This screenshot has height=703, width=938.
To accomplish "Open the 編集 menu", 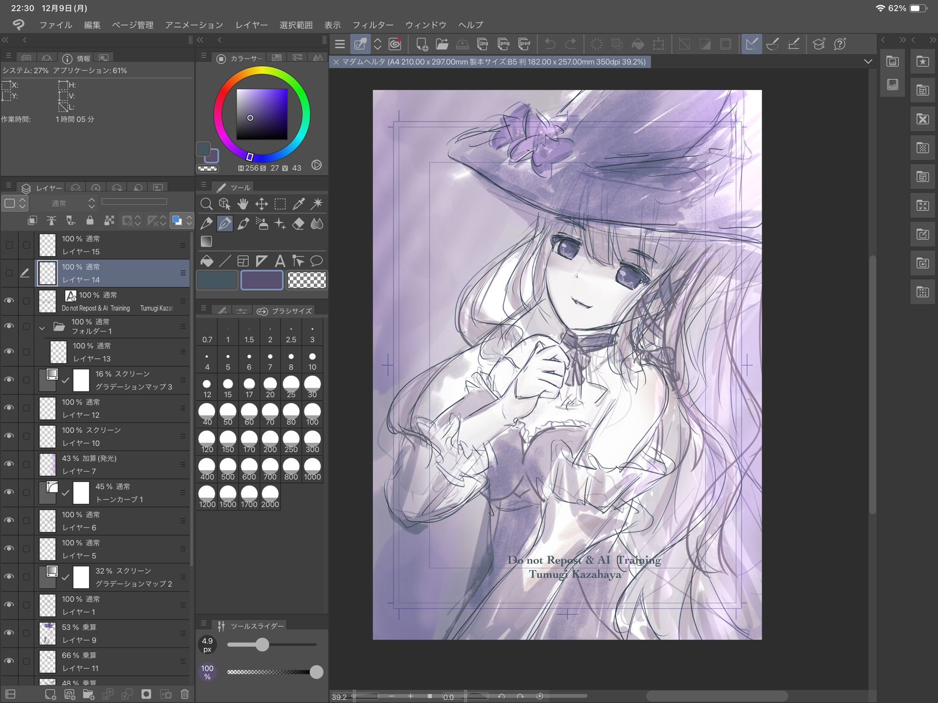I will (92, 25).
